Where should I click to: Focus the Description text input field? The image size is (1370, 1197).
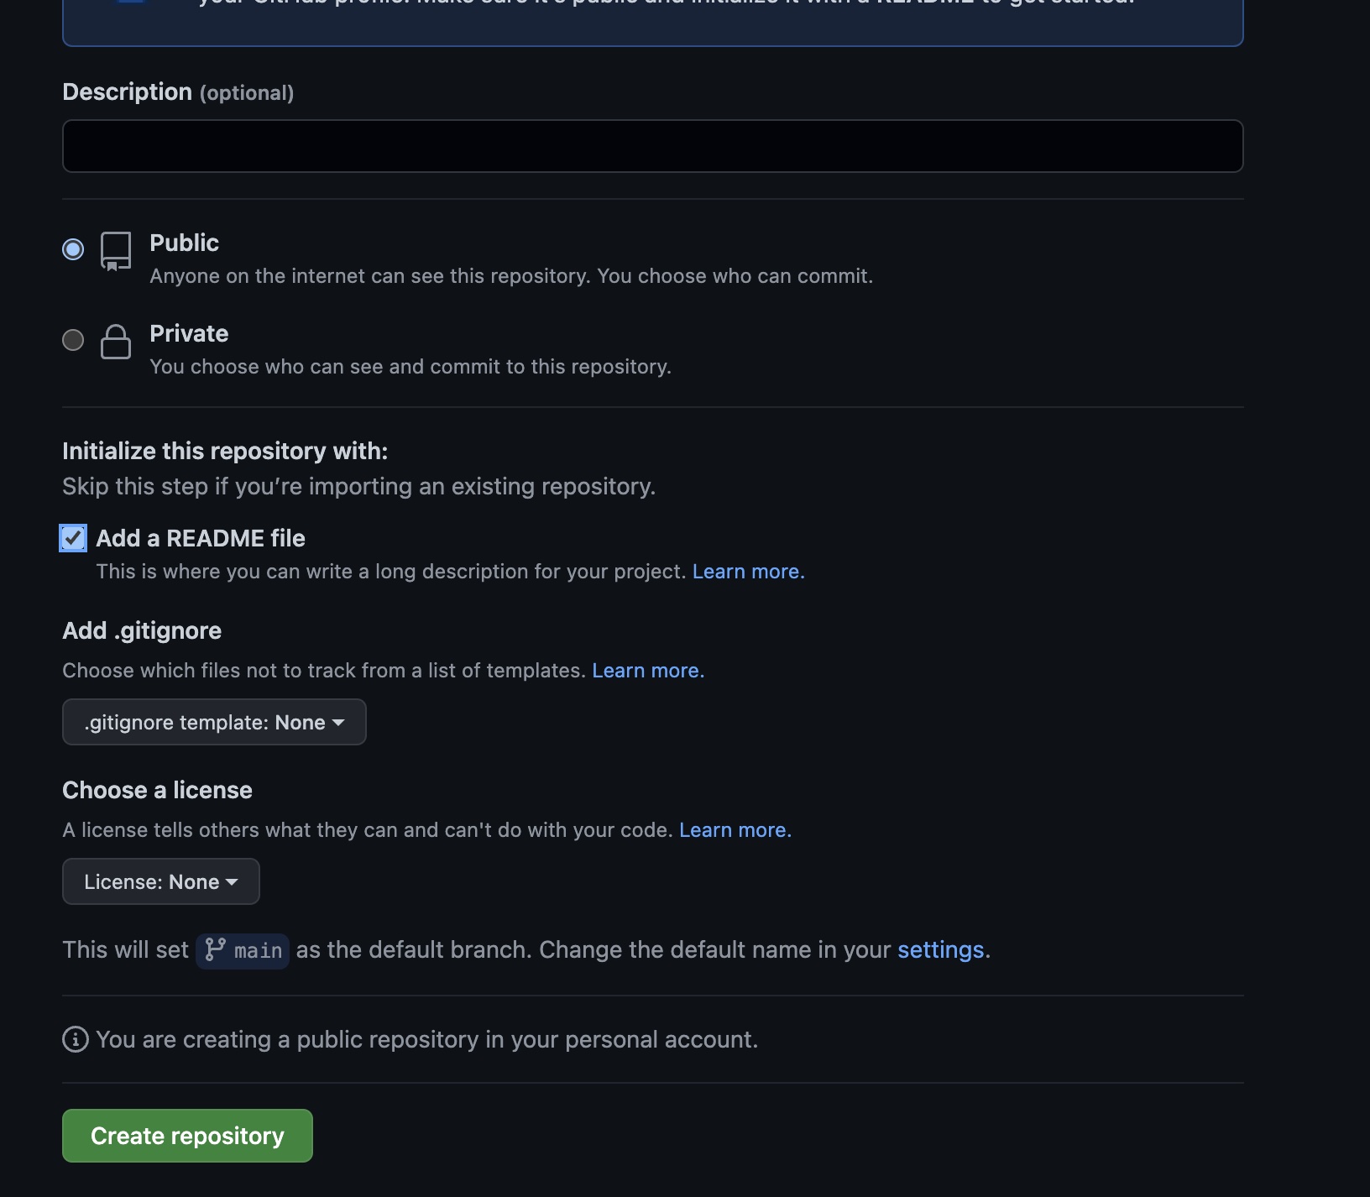652,146
